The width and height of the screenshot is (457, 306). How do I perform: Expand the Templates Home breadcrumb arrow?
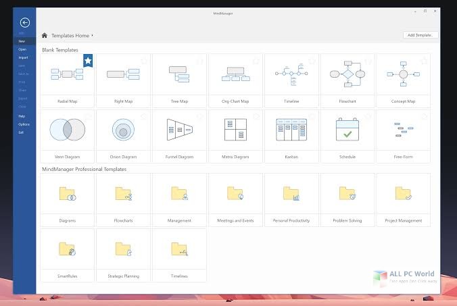(93, 35)
